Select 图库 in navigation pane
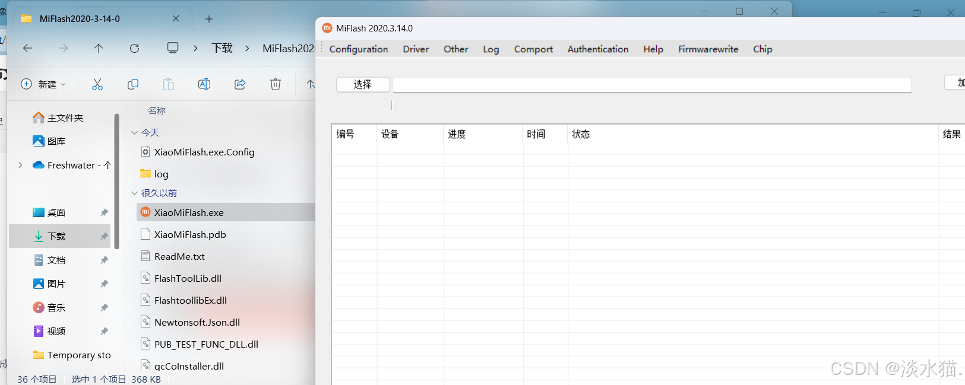Screen dimensions: 965x385 pyautogui.click(x=49, y=141)
